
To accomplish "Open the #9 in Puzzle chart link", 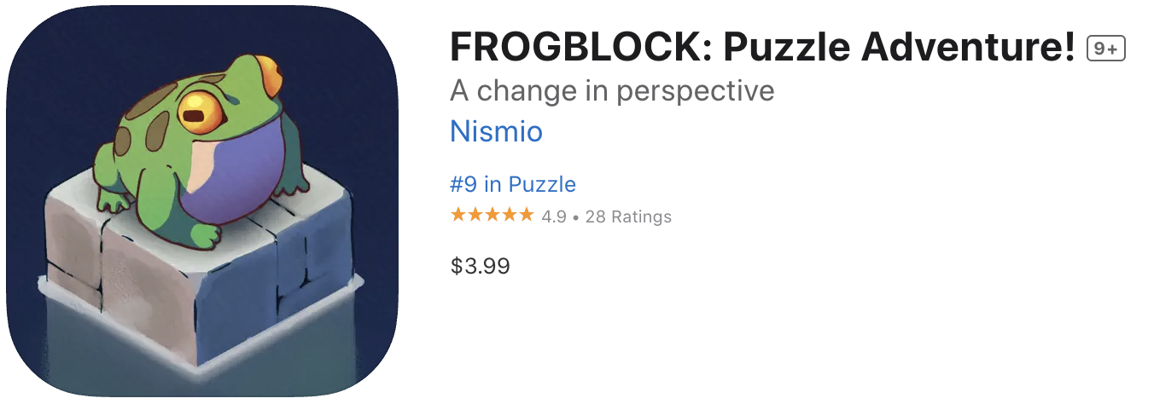I will [x=513, y=184].
